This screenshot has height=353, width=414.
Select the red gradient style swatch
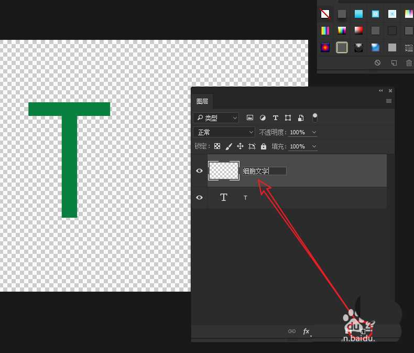[x=358, y=30]
